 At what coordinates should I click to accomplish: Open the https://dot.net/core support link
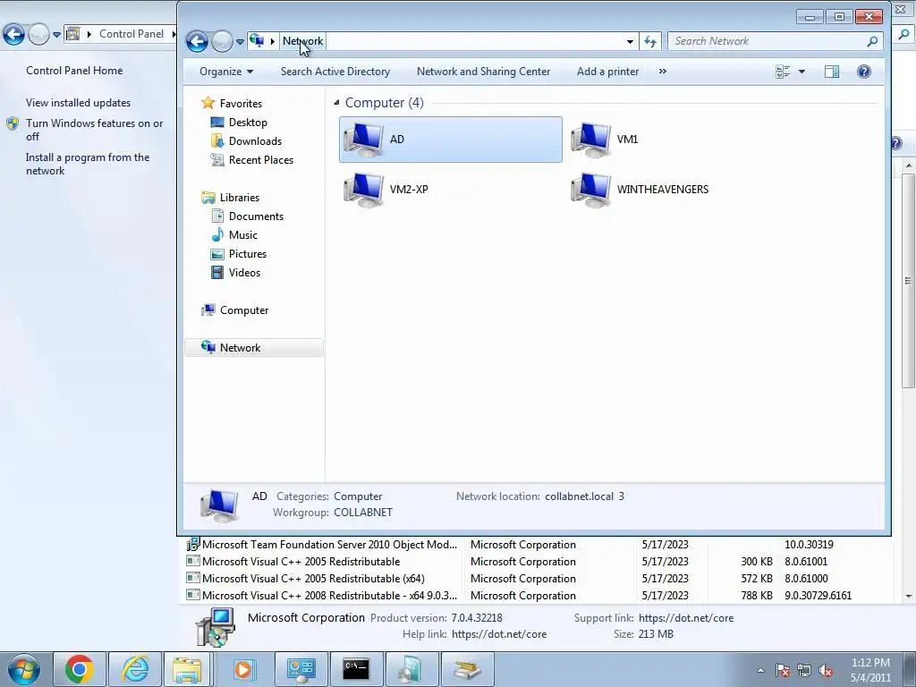686,618
